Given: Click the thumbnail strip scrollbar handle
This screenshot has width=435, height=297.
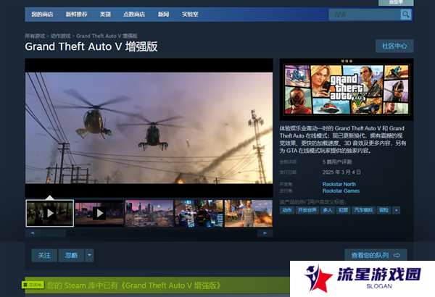Looking at the screenshot, I should click(x=53, y=233).
